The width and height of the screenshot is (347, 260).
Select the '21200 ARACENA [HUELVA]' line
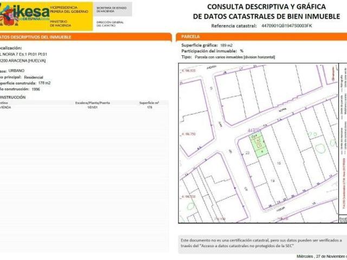(23, 61)
